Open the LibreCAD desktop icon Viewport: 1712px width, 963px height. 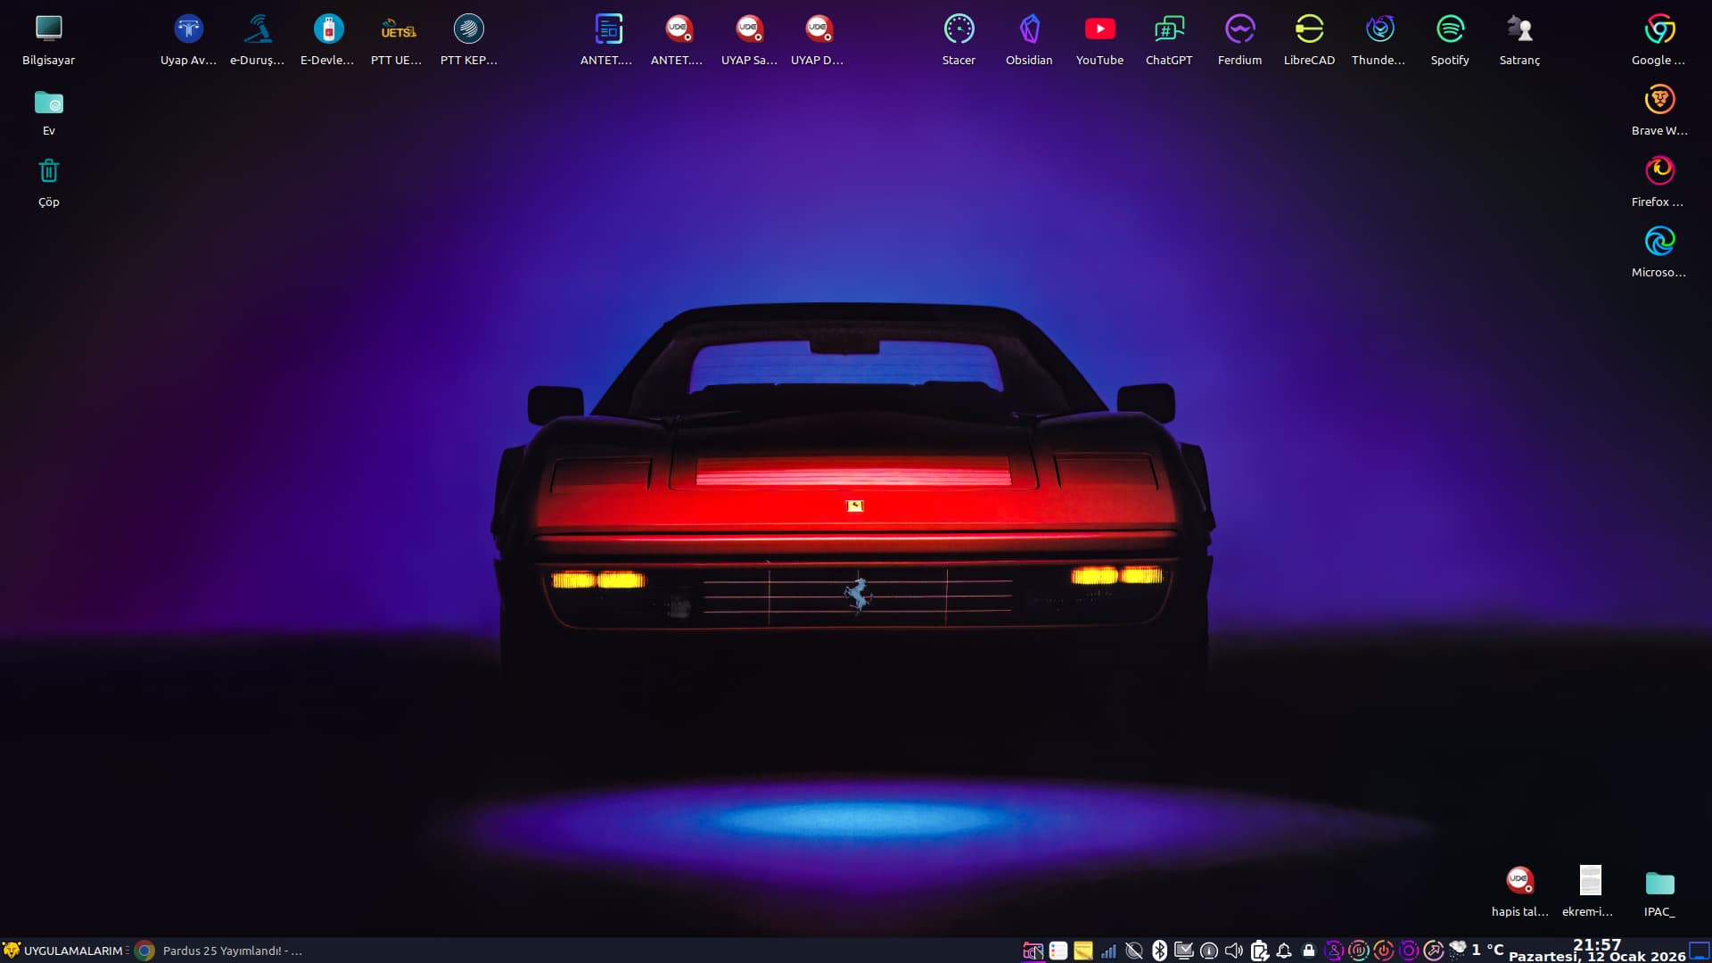pyautogui.click(x=1309, y=30)
